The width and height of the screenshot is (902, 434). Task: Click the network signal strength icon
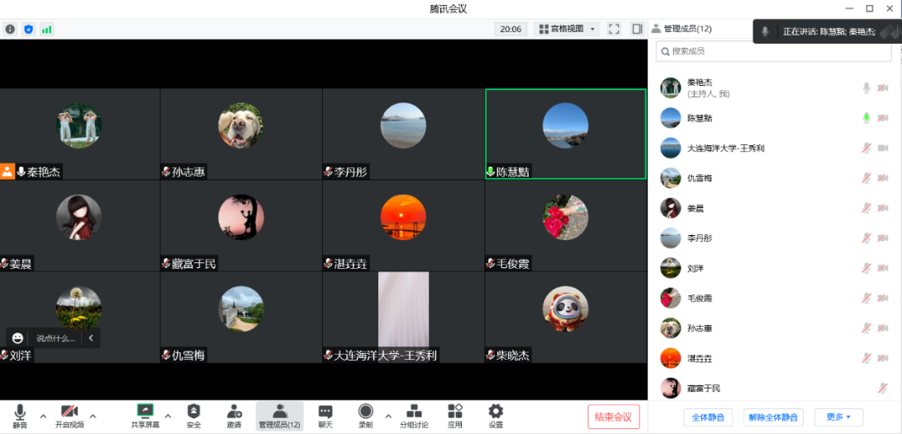(x=47, y=29)
